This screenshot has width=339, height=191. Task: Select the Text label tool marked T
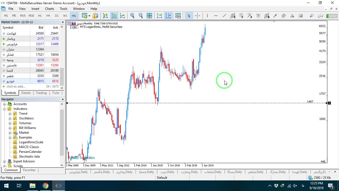pos(258,16)
